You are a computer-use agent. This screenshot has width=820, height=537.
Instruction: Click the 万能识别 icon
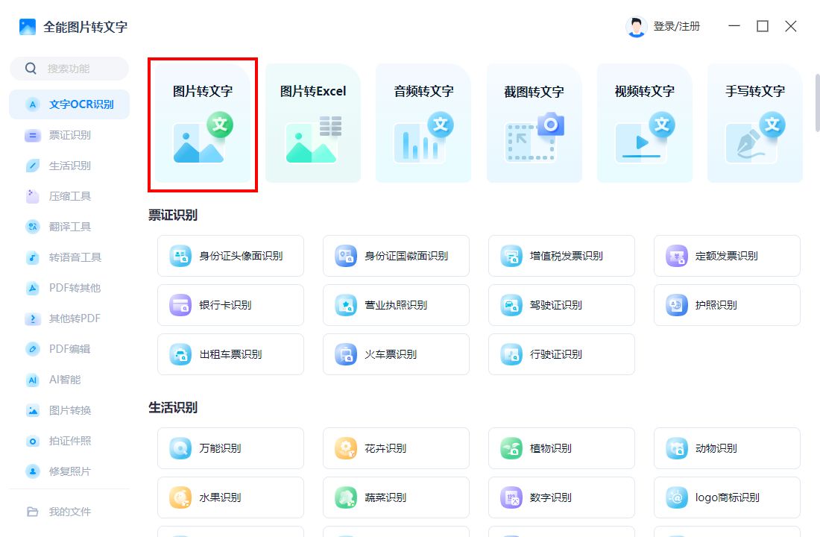(180, 448)
